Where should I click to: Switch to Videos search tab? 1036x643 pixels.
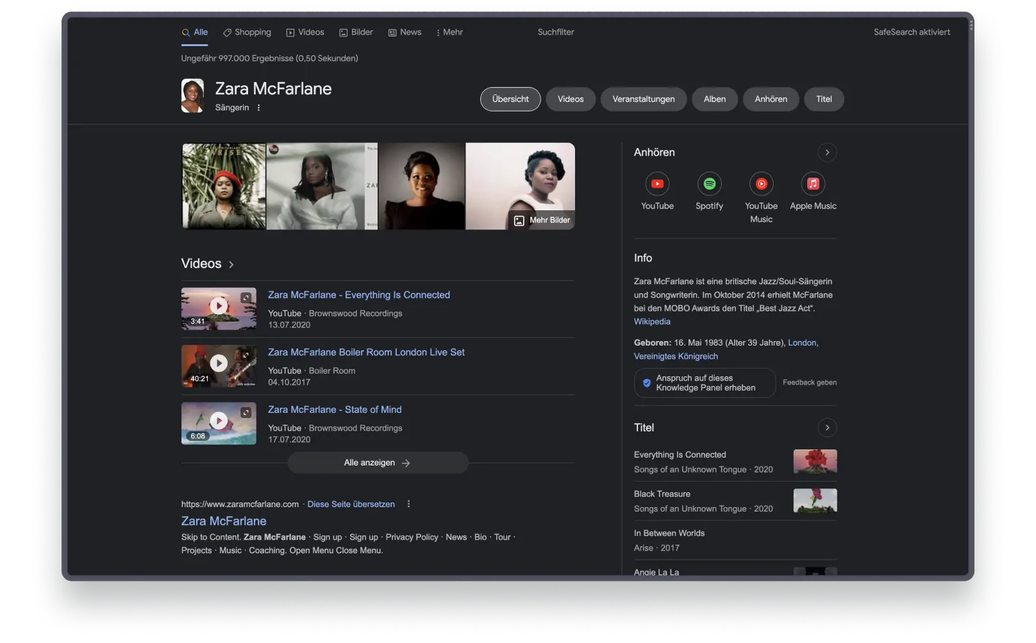pyautogui.click(x=305, y=32)
